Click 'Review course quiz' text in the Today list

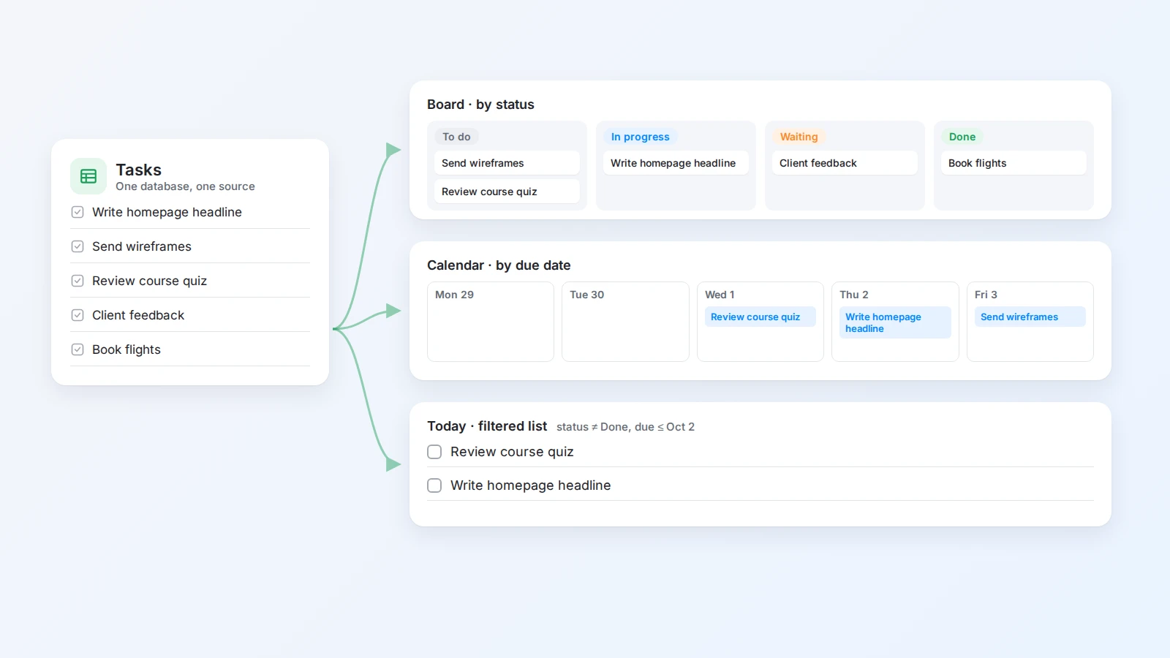tap(512, 452)
